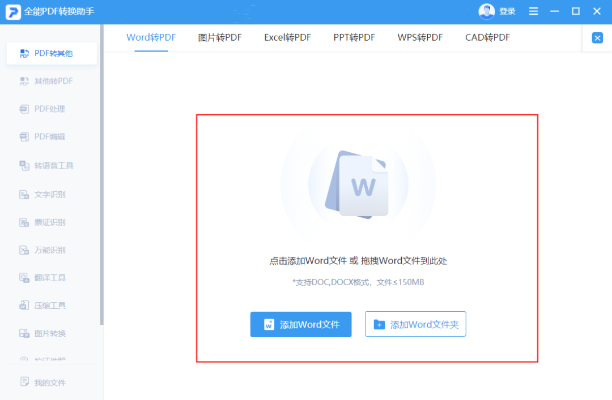Click the sidebar vertical scrollbar
This screenshot has width=612, height=400.
click(102, 175)
